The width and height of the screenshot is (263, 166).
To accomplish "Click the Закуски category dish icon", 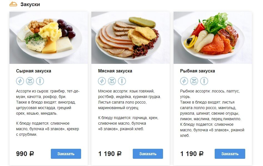I will pos(13,4).
